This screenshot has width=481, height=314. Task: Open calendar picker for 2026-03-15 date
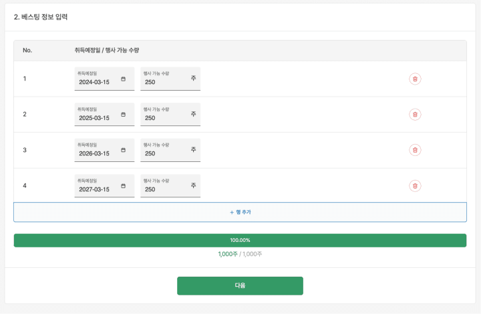pyautogui.click(x=123, y=150)
